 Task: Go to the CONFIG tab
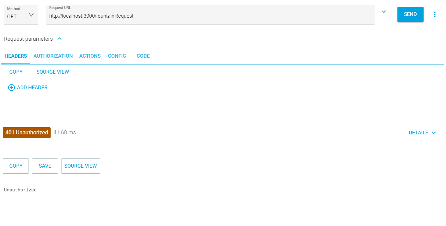click(117, 56)
